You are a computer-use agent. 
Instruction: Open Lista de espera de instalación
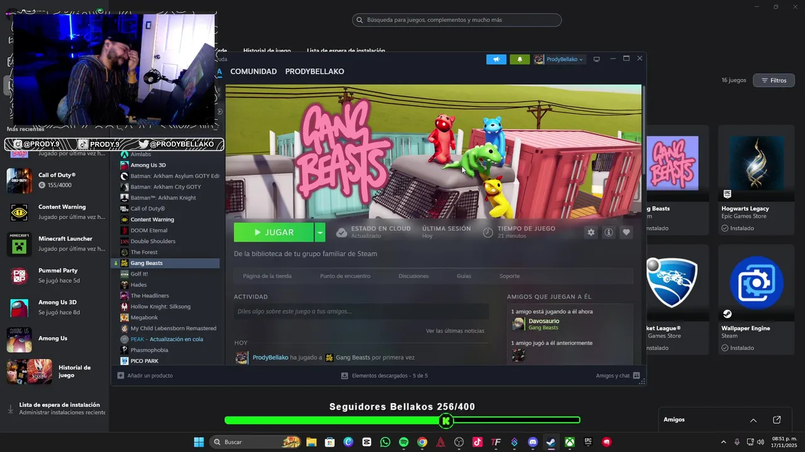[55, 409]
